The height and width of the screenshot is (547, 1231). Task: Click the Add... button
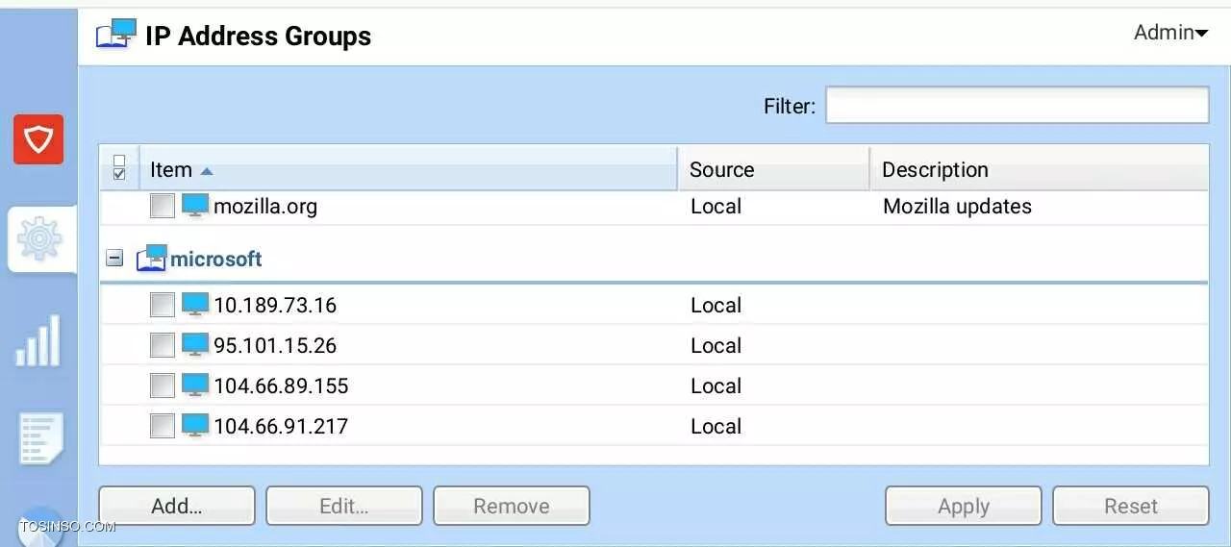tap(177, 506)
